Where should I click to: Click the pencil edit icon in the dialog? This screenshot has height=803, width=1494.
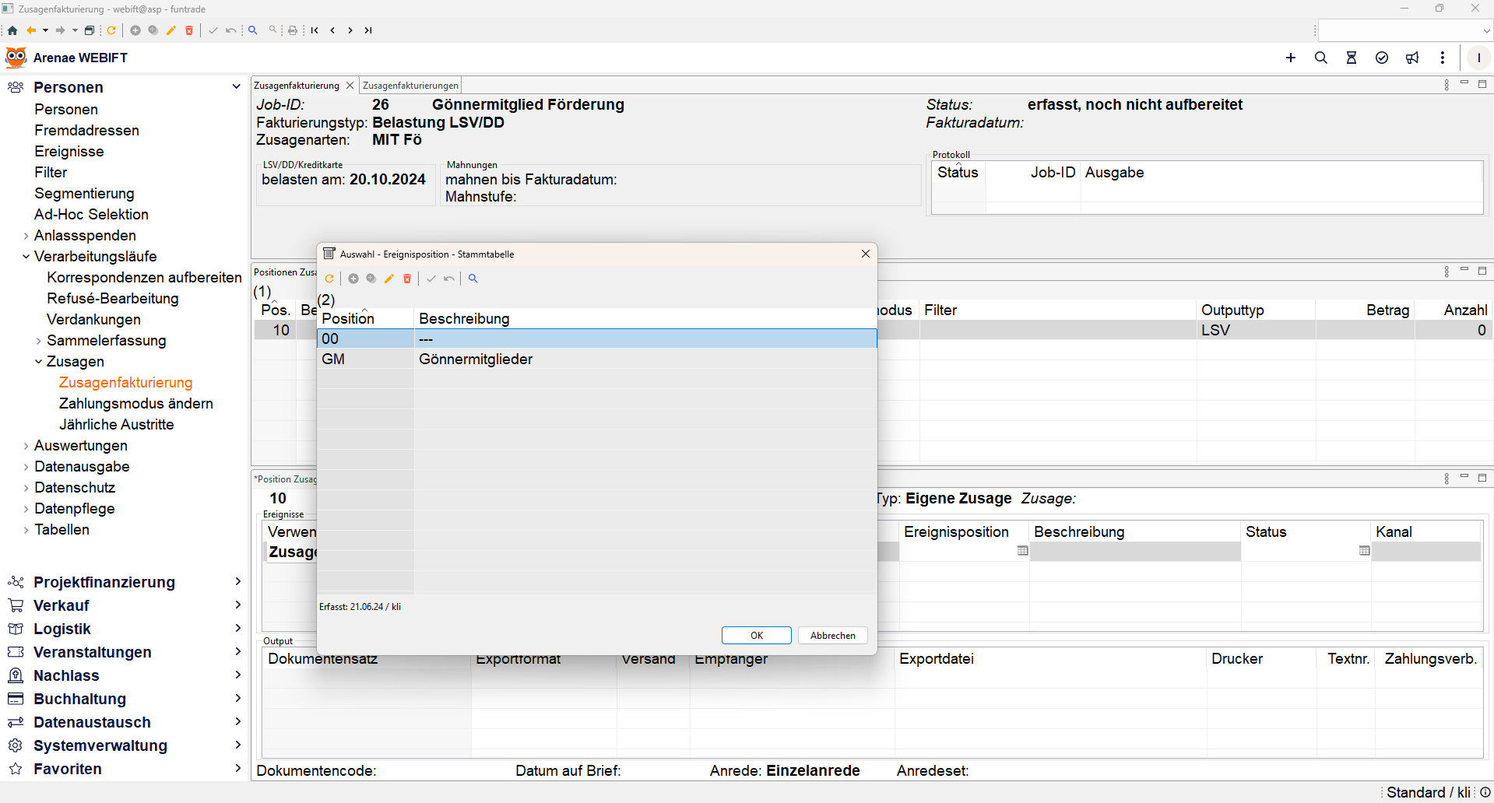(x=389, y=279)
